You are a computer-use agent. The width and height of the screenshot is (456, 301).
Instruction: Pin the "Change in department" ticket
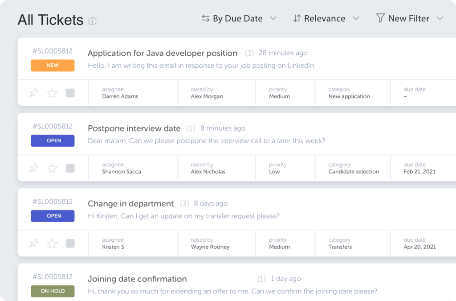pyautogui.click(x=34, y=243)
